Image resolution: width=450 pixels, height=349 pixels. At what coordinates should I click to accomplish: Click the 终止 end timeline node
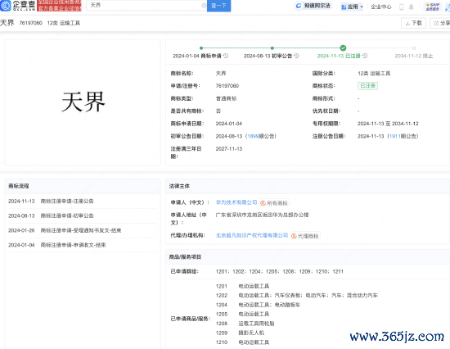[x=414, y=48]
